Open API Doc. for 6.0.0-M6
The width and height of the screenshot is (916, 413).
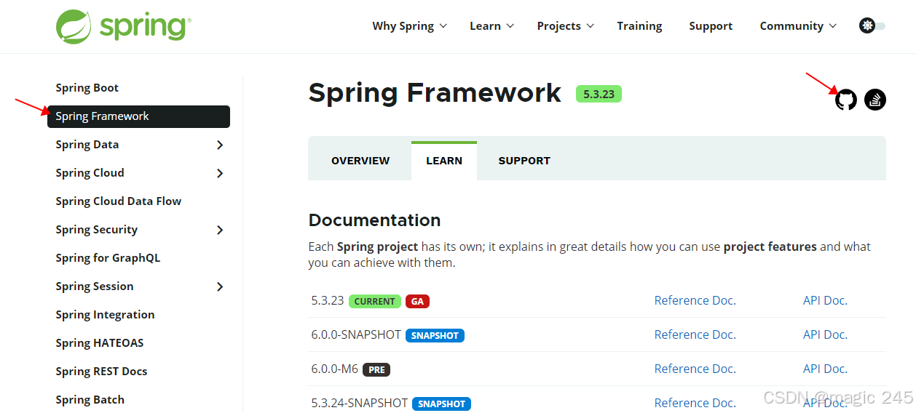825,369
